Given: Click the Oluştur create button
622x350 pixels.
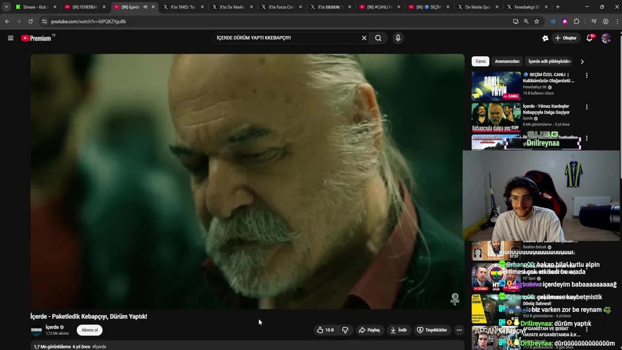Looking at the screenshot, I should click(566, 38).
